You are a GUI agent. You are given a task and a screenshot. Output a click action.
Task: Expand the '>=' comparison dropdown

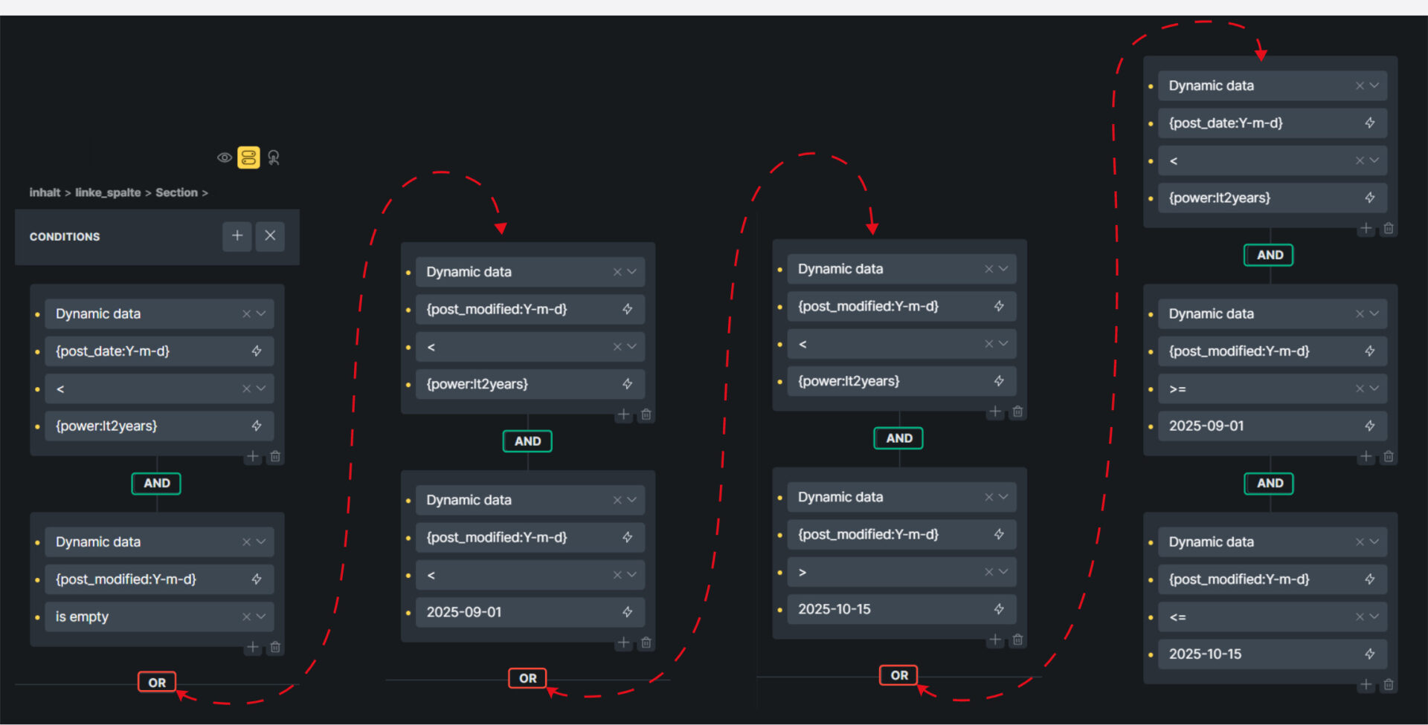point(1374,388)
